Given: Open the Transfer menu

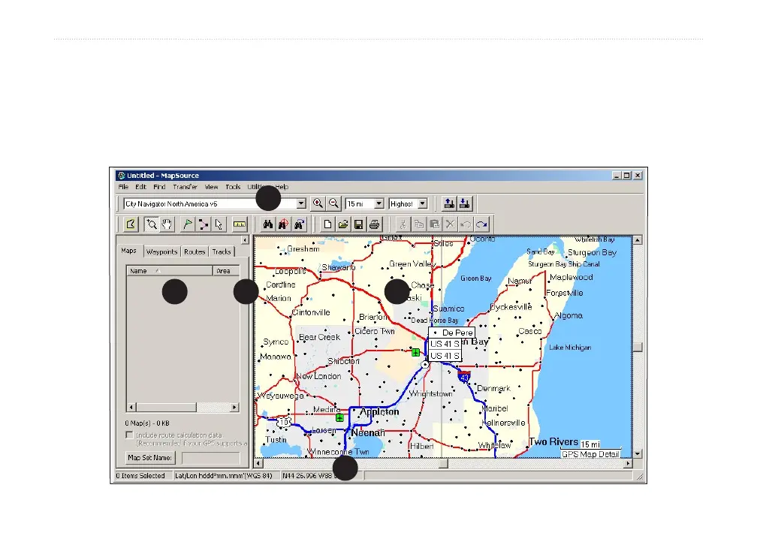Looking at the screenshot, I should 185,187.
